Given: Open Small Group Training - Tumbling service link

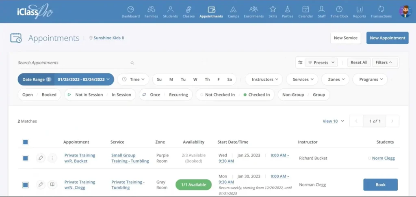Looking at the screenshot, I should click(130, 158).
